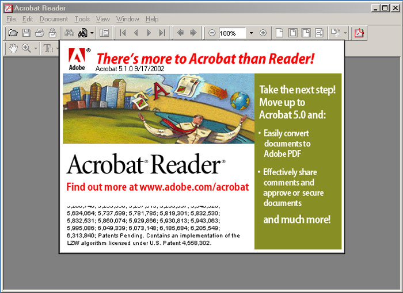Jump to the Last Page arrow

point(162,33)
